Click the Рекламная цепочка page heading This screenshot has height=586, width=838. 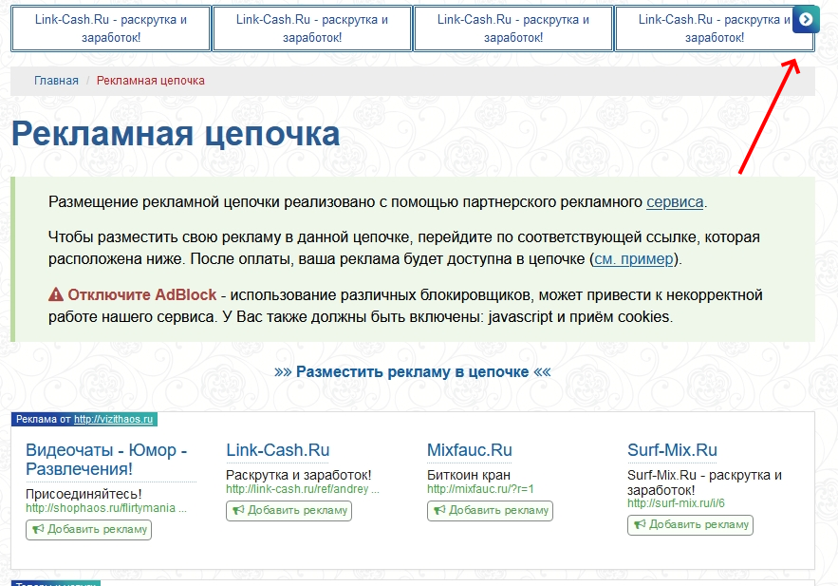click(x=176, y=134)
